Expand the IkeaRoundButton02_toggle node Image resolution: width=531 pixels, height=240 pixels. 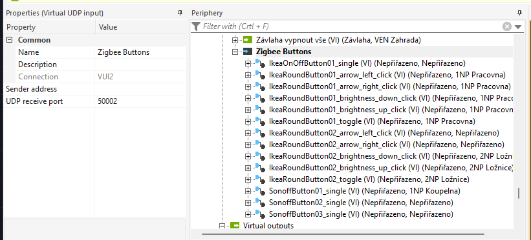(x=248, y=179)
